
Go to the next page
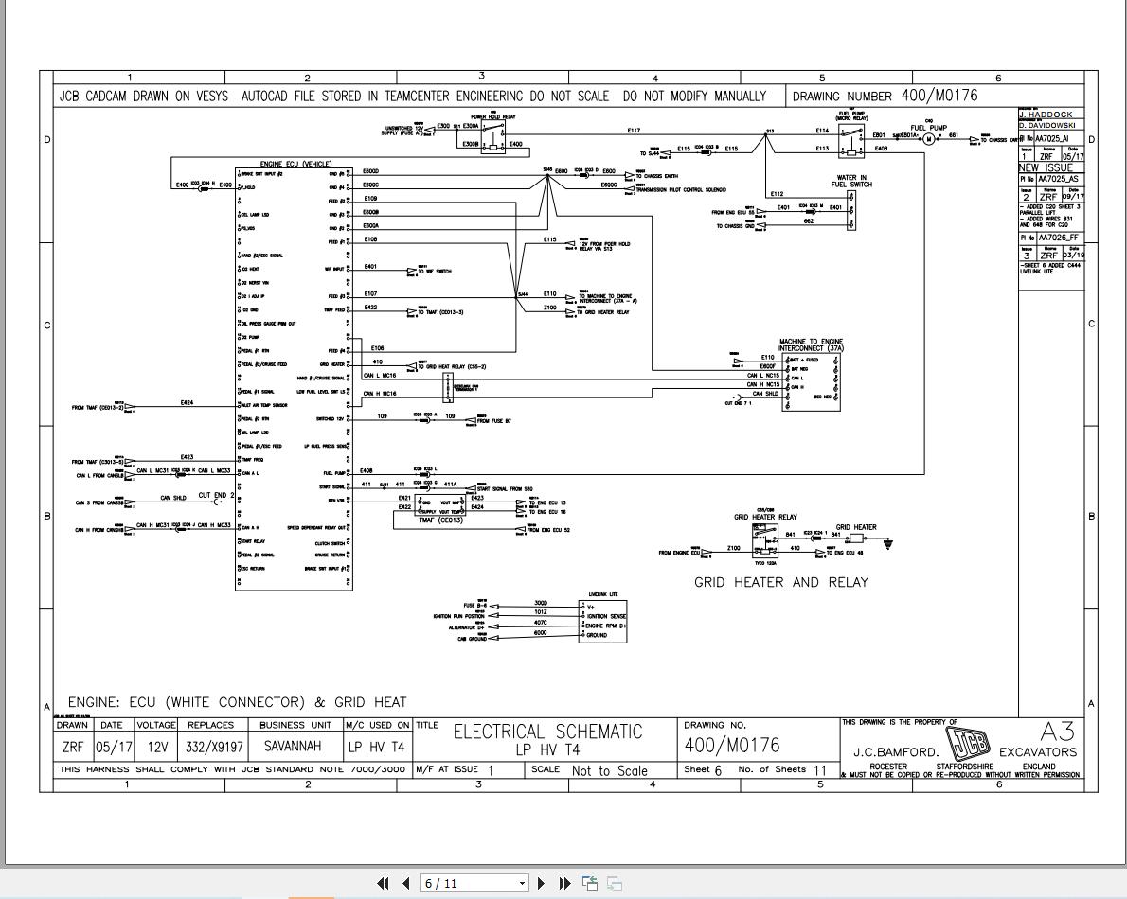pyautogui.click(x=541, y=883)
